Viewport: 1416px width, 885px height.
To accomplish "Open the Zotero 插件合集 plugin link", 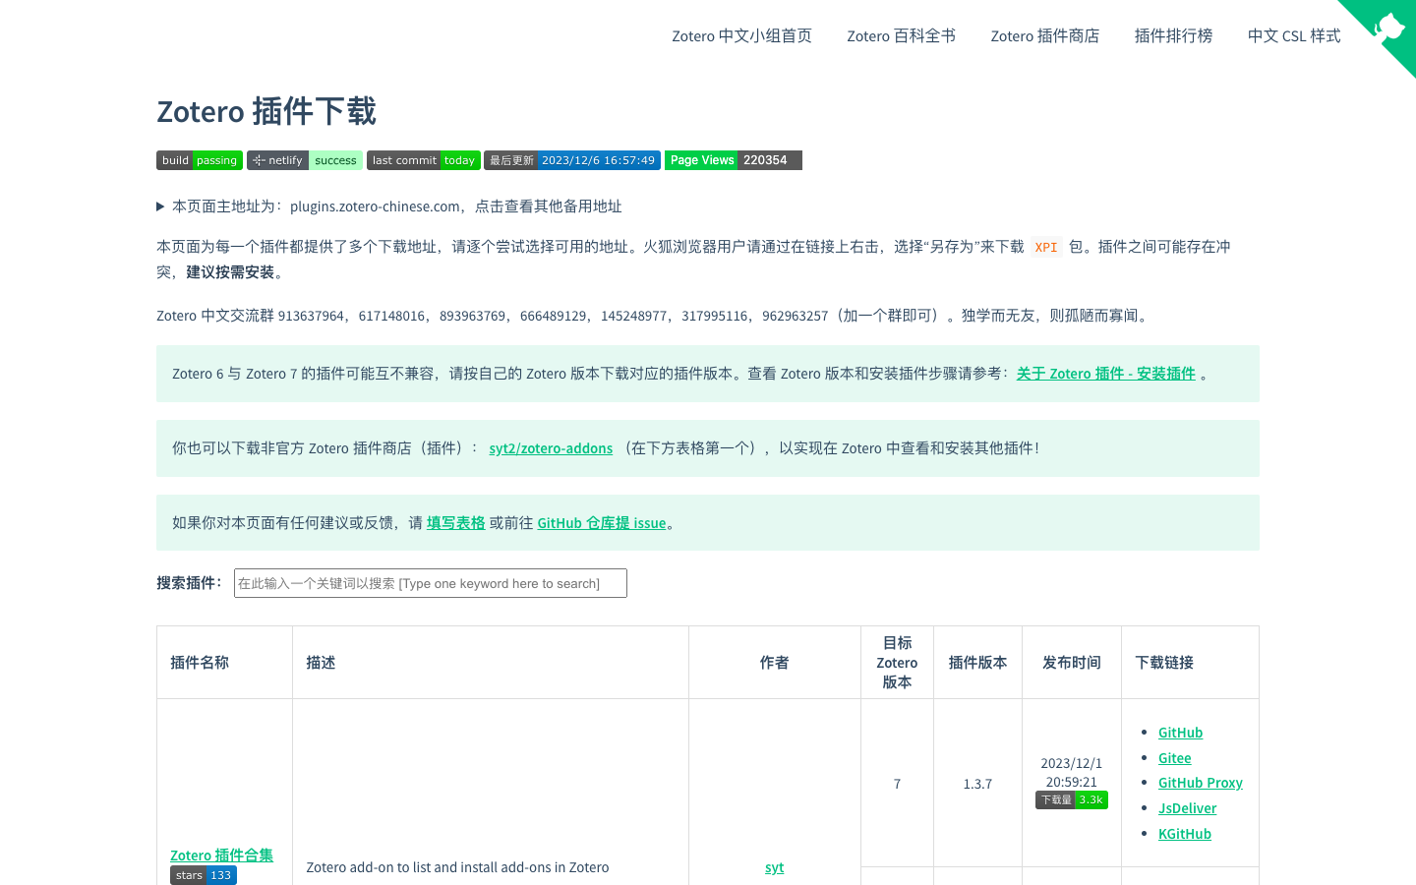I will (221, 855).
